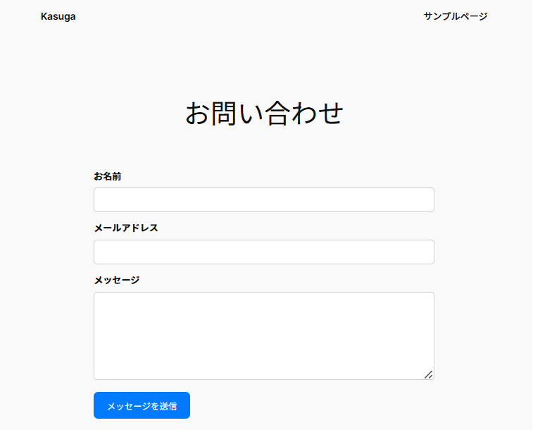Click the お名前 label text
This screenshot has width=533, height=430.
click(x=108, y=176)
